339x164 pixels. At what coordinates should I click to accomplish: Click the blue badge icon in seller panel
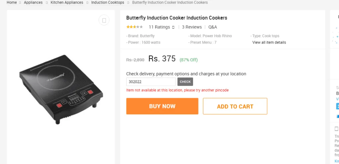(337, 106)
